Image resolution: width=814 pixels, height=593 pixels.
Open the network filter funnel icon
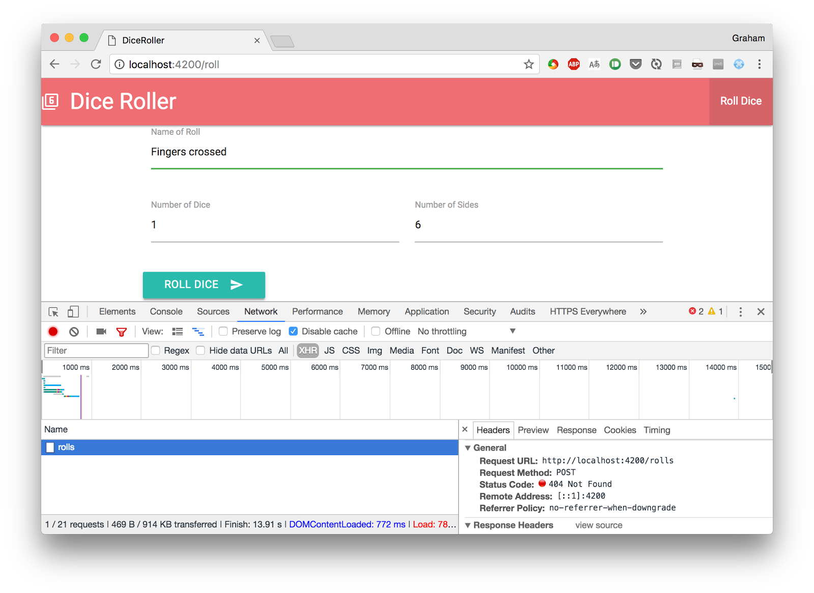tap(121, 331)
